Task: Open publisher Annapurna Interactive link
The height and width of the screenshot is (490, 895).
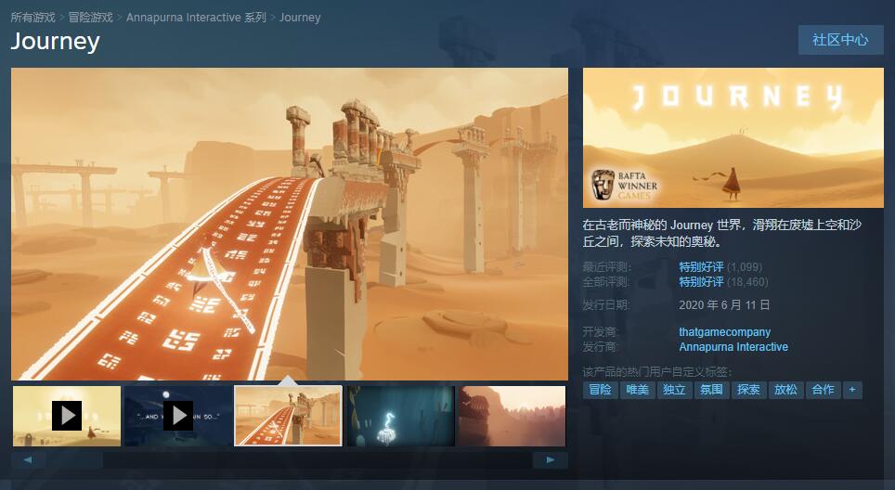Action: click(x=733, y=347)
